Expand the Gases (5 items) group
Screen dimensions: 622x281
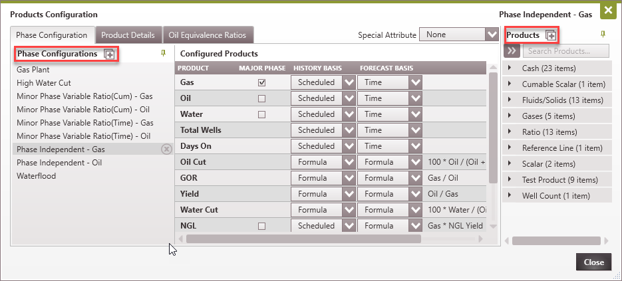pos(509,116)
